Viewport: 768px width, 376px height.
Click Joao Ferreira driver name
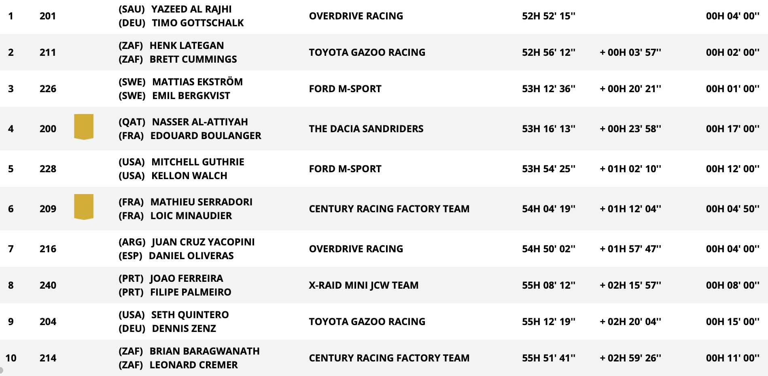coord(187,278)
